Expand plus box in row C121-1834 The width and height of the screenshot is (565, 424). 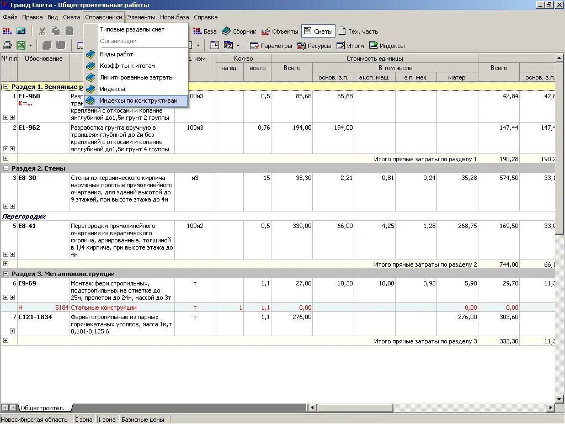(x=12, y=331)
